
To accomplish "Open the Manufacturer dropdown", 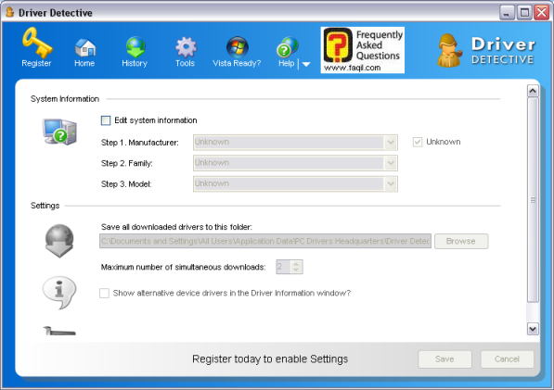I will tap(295, 142).
